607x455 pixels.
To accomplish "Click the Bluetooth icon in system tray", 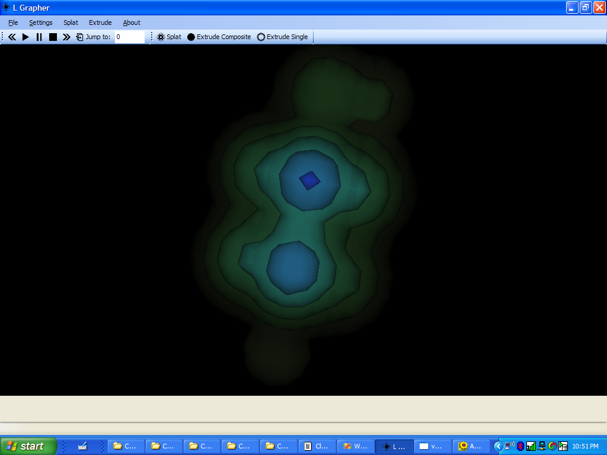I will pos(520,446).
